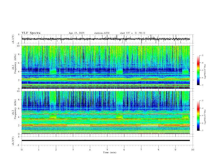Click the ch.1 "Frequency (kHz)" axis label
This screenshot has height=168, width=217.
15,64
